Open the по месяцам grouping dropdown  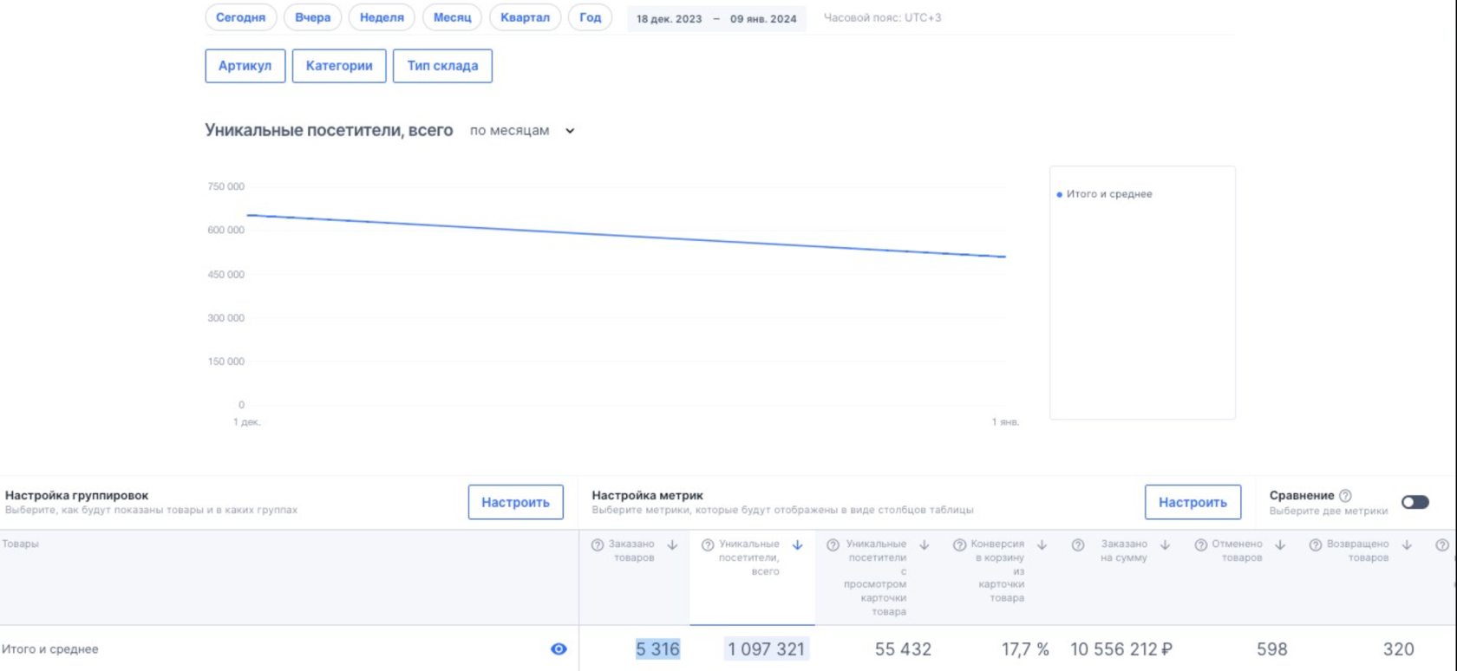(522, 131)
